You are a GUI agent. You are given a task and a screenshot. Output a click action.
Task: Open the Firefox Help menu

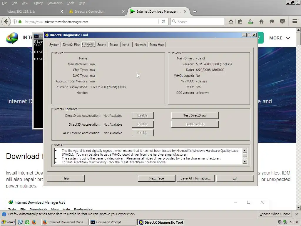pos(82,3)
